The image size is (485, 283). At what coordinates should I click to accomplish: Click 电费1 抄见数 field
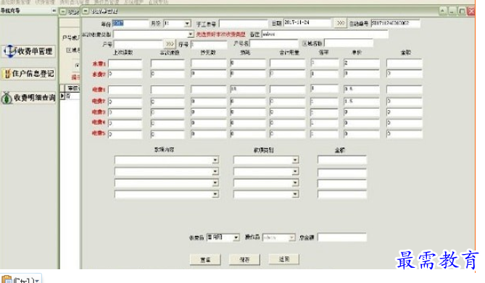209,89
